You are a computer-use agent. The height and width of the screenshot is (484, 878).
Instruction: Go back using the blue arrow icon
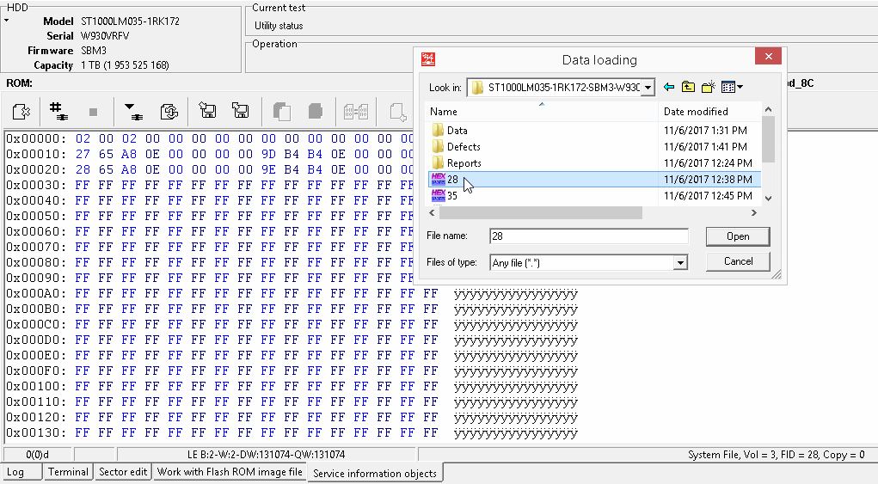tap(668, 87)
